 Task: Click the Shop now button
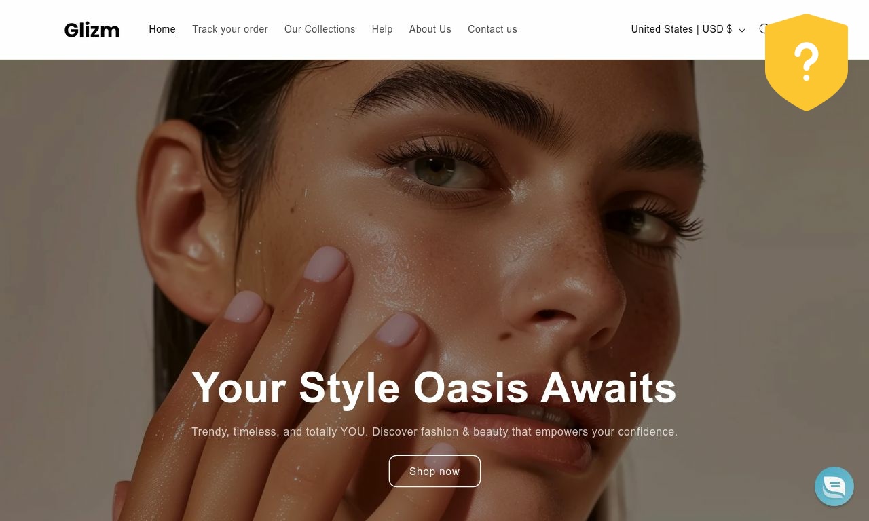[434, 471]
